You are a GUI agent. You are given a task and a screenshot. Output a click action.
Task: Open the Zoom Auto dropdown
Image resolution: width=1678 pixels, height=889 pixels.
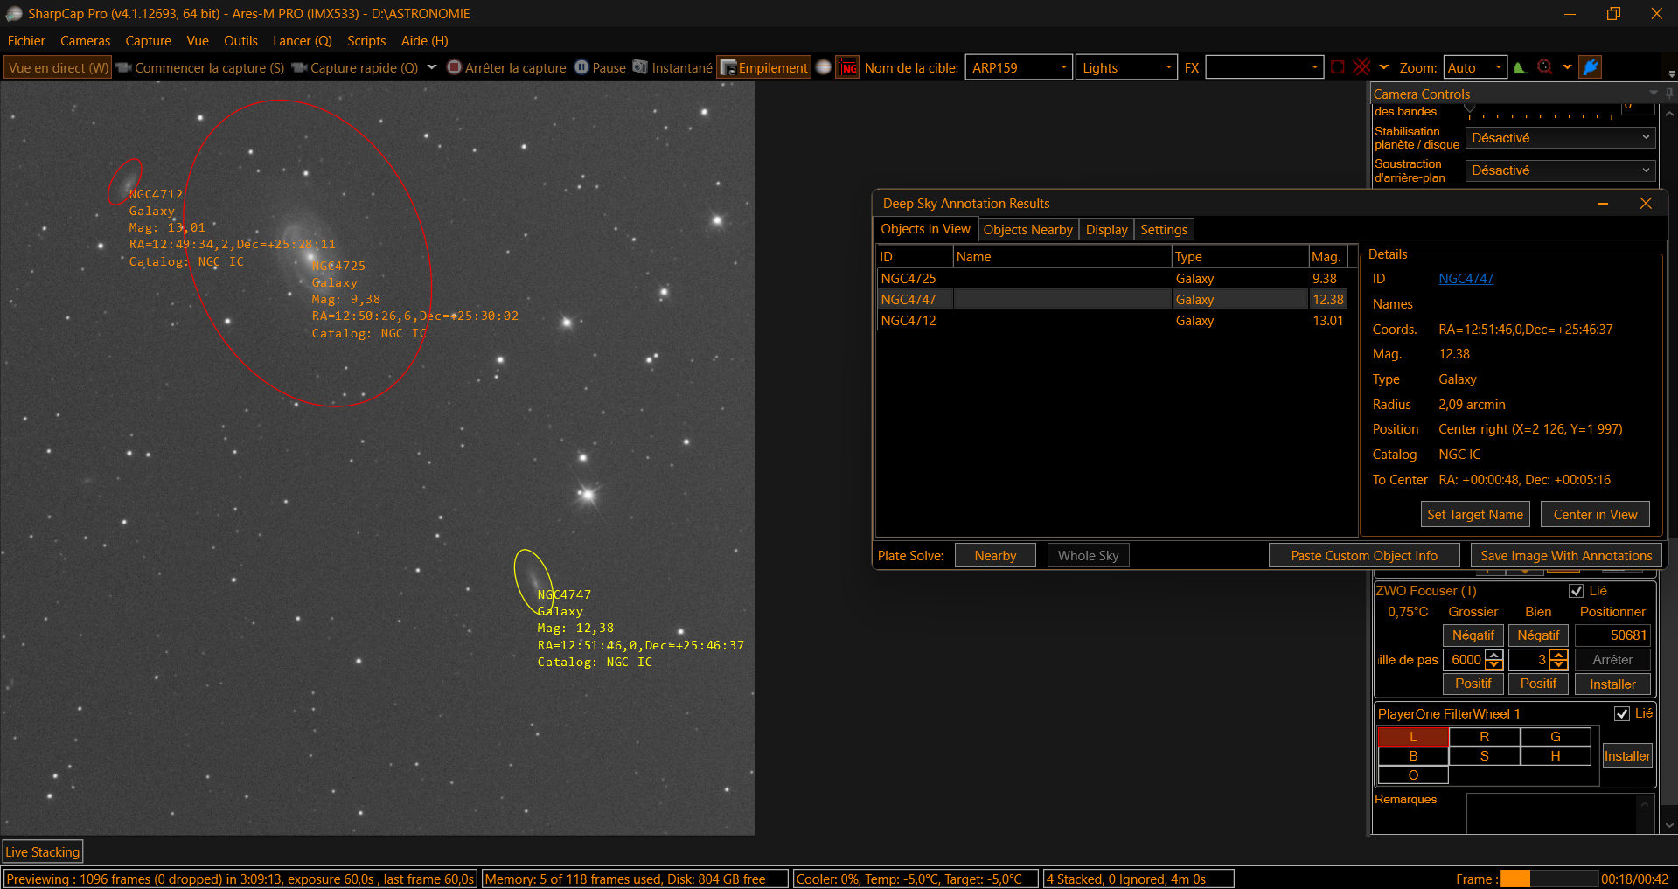tap(1475, 67)
